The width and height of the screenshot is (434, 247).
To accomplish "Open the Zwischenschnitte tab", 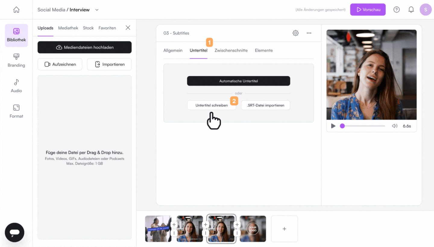I will tap(231, 51).
